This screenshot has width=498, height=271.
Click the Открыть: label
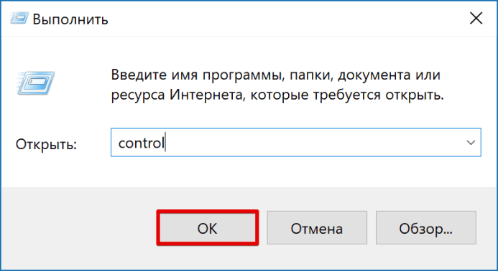[47, 144]
